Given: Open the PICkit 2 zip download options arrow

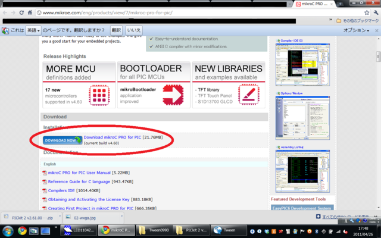Looking at the screenshot, I should pos(60,215).
